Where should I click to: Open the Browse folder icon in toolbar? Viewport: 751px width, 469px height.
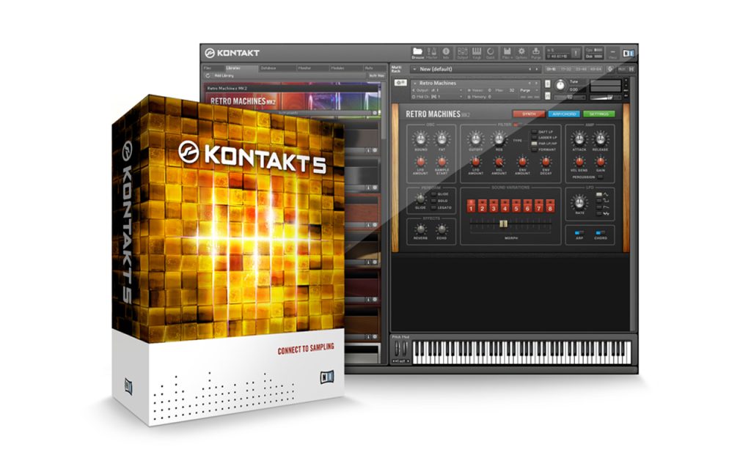417,51
